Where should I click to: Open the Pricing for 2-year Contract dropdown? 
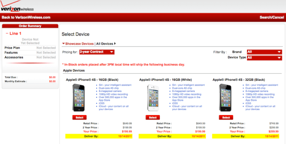[x=97, y=52]
